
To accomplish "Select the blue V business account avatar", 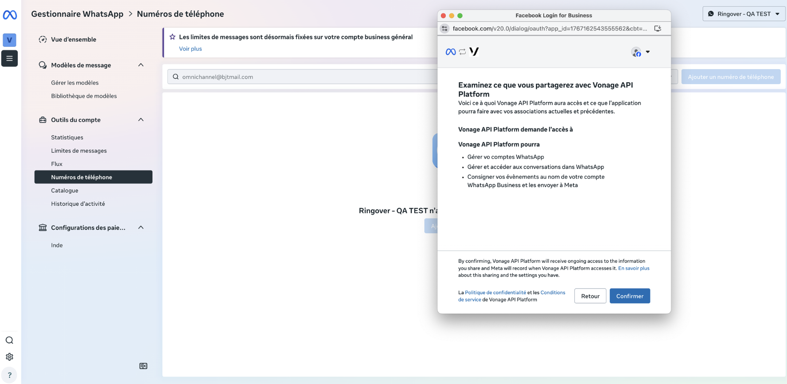I will pos(9,40).
